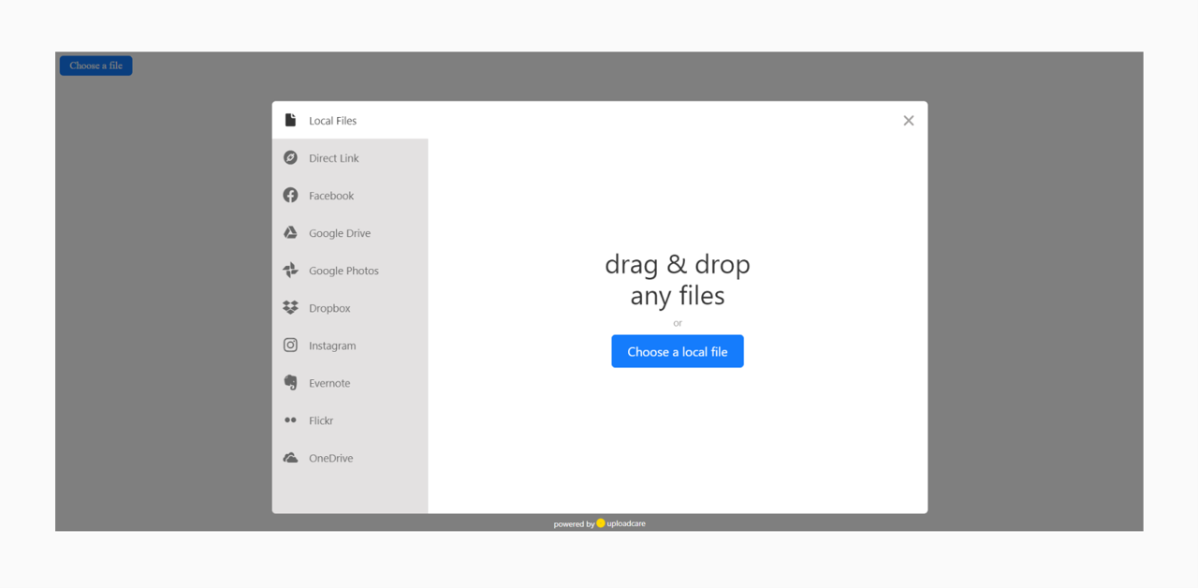Click the "Choose a file" button
The height and width of the screenshot is (588, 1198).
[95, 65]
